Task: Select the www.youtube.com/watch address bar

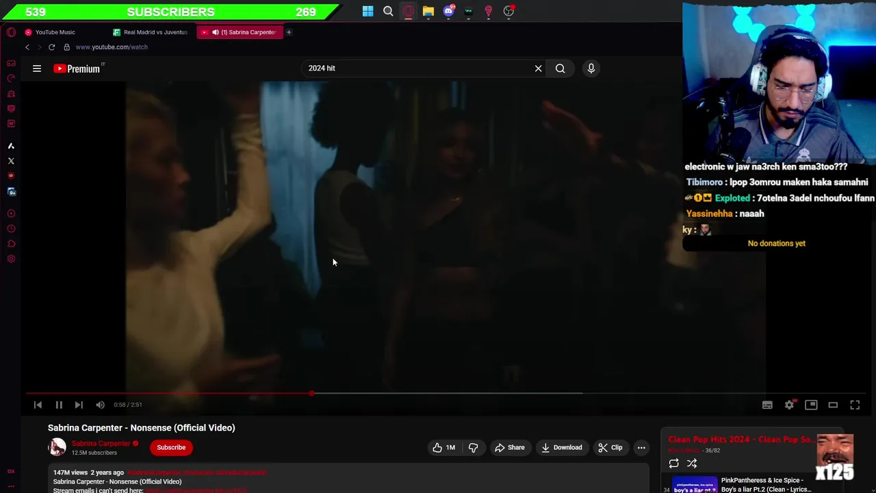Action: (x=112, y=47)
